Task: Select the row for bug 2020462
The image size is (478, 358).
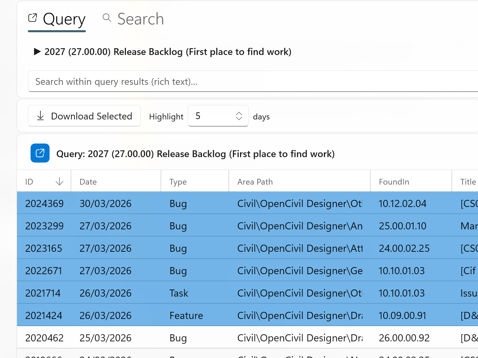Action: click(136, 338)
